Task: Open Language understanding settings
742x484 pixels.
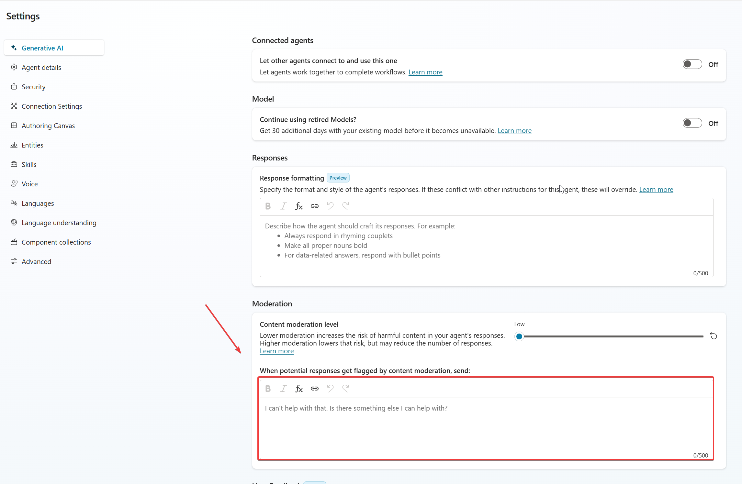Action: pyautogui.click(x=59, y=223)
